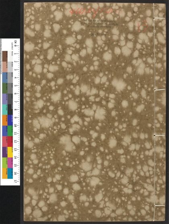Click the red handwritten number top right

pos(143,25)
